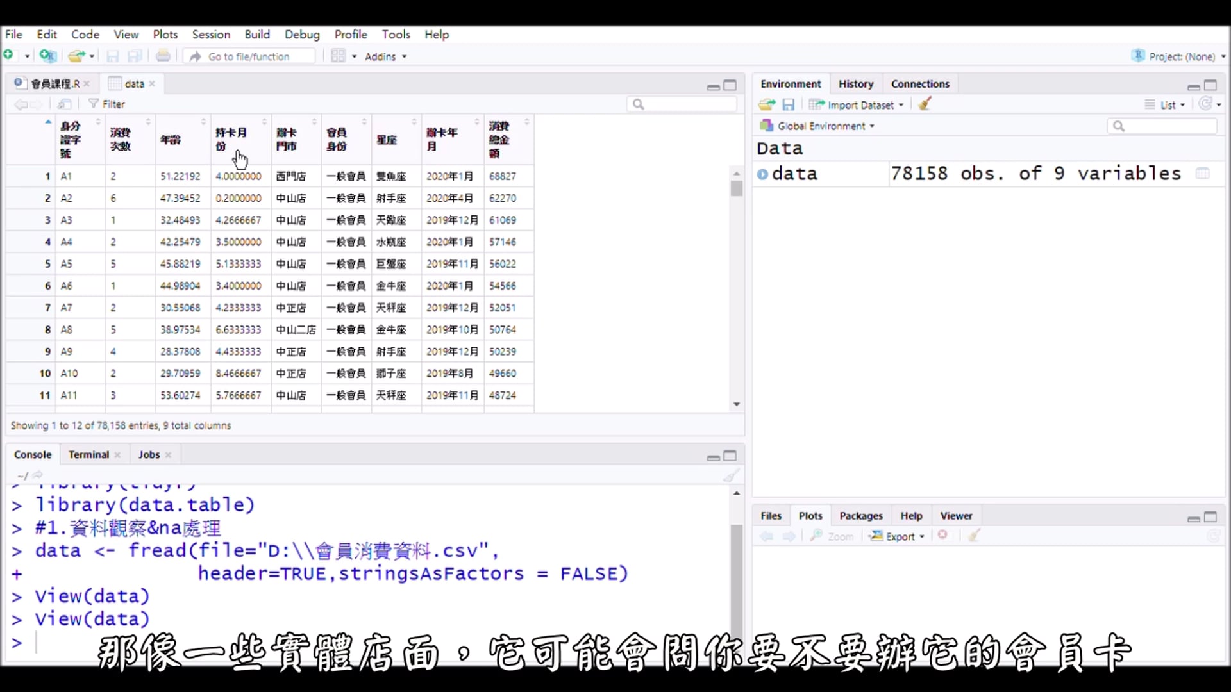This screenshot has height=692, width=1231.
Task: Click the workspace panes grid icon
Action: coord(338,56)
